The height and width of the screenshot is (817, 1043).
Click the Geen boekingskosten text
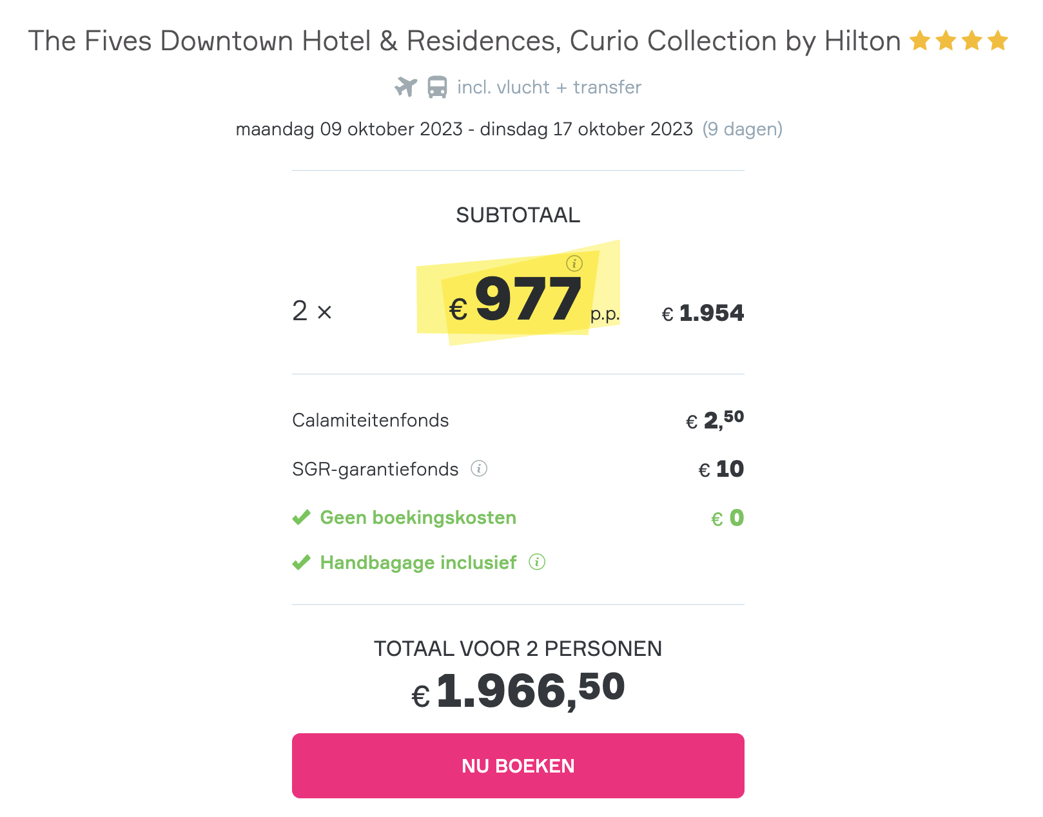pyautogui.click(x=418, y=517)
